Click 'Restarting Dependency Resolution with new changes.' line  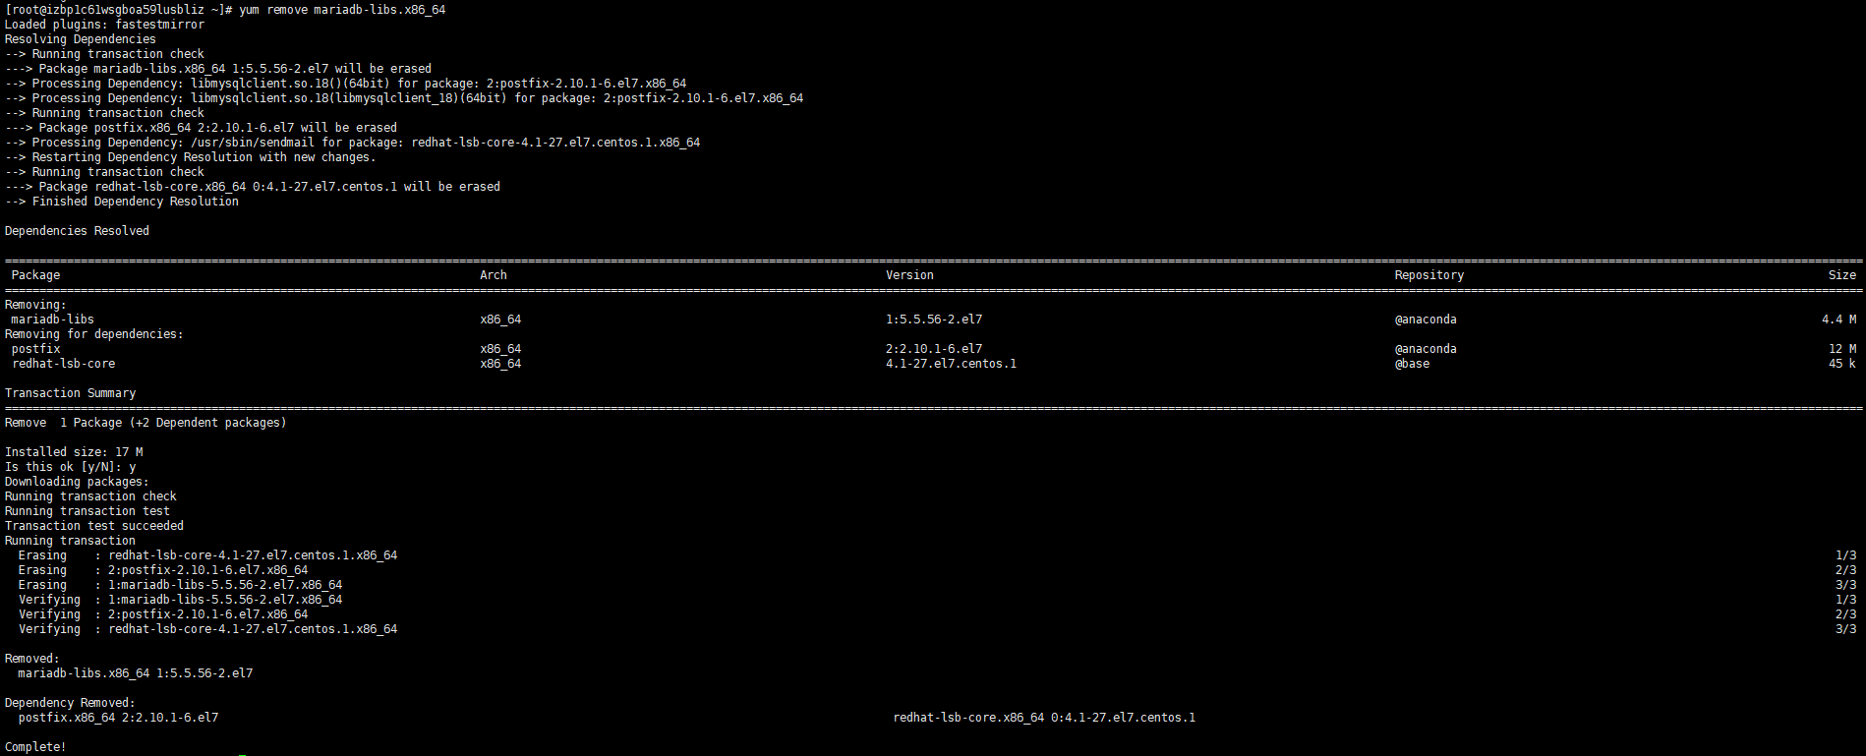point(190,157)
